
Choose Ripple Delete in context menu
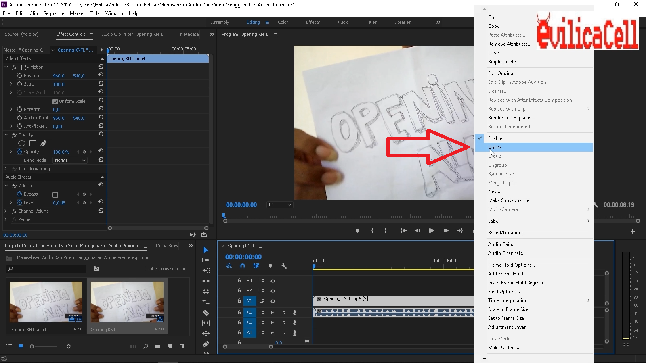[x=534, y=62]
